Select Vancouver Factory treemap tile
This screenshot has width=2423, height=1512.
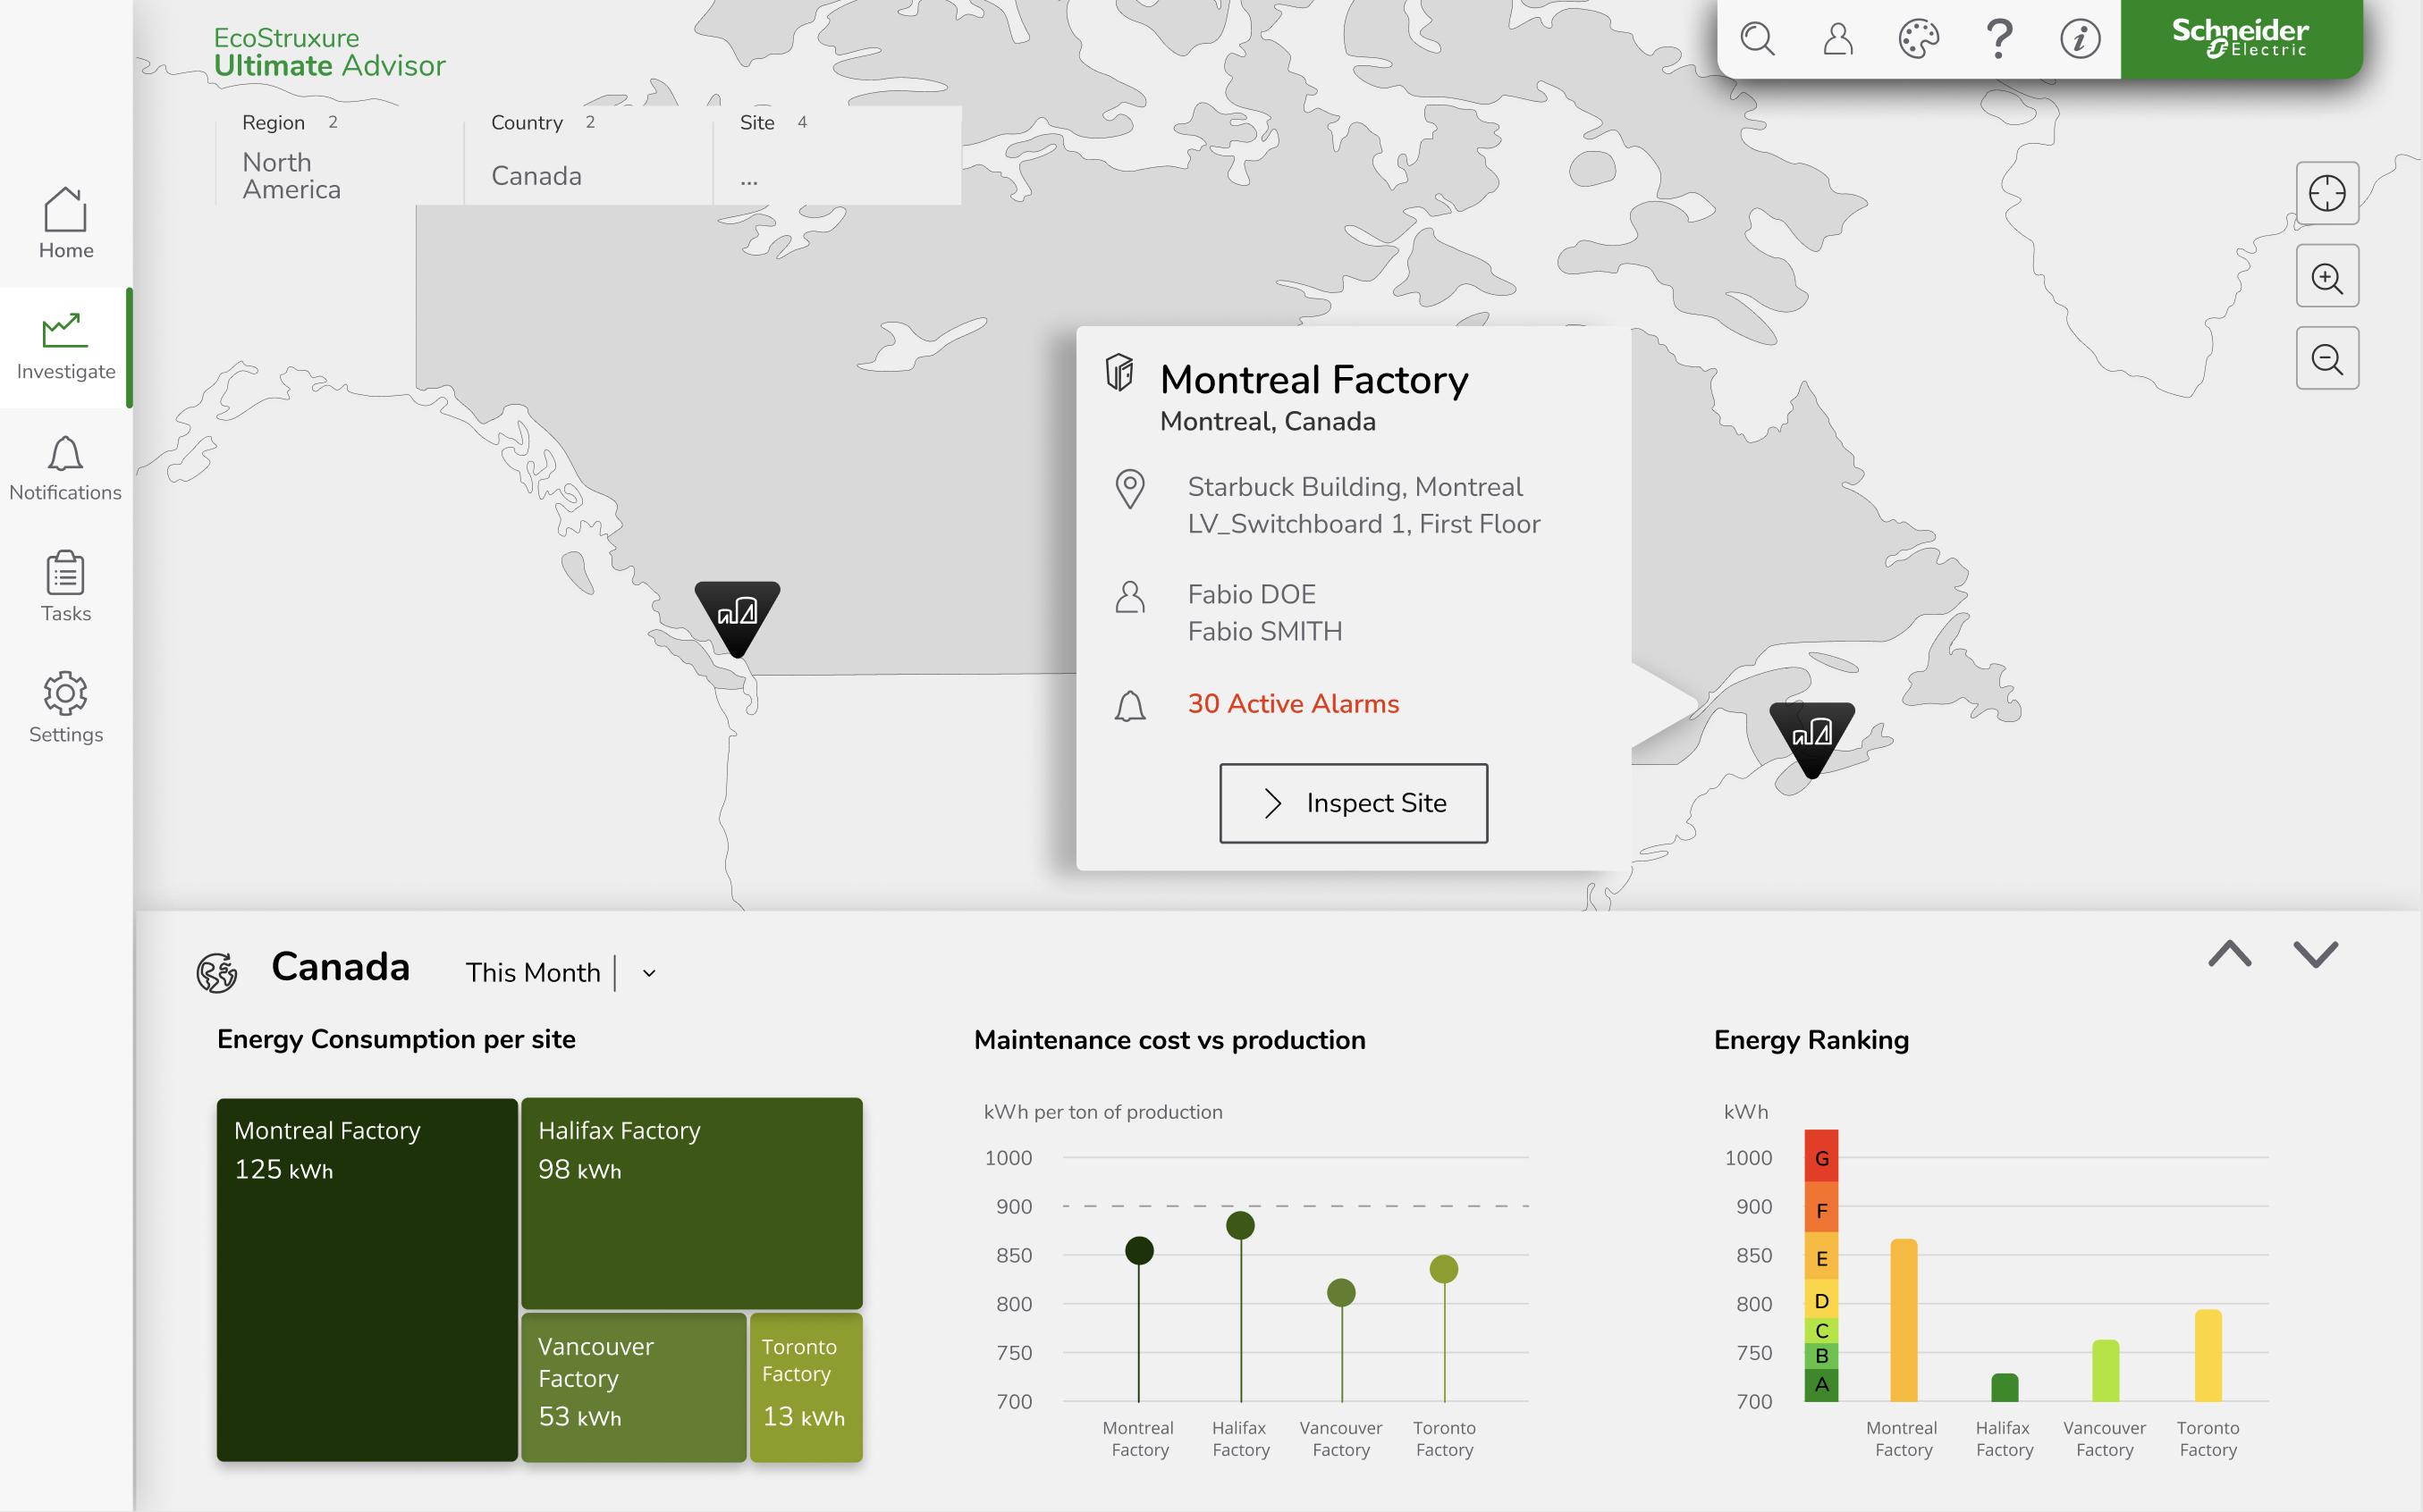click(633, 1387)
